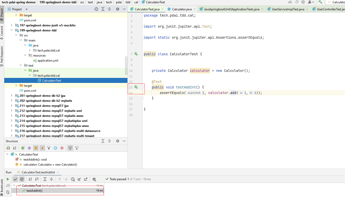
Task: Toggle the Show Fields filter in Structure
Action: (x=36, y=148)
